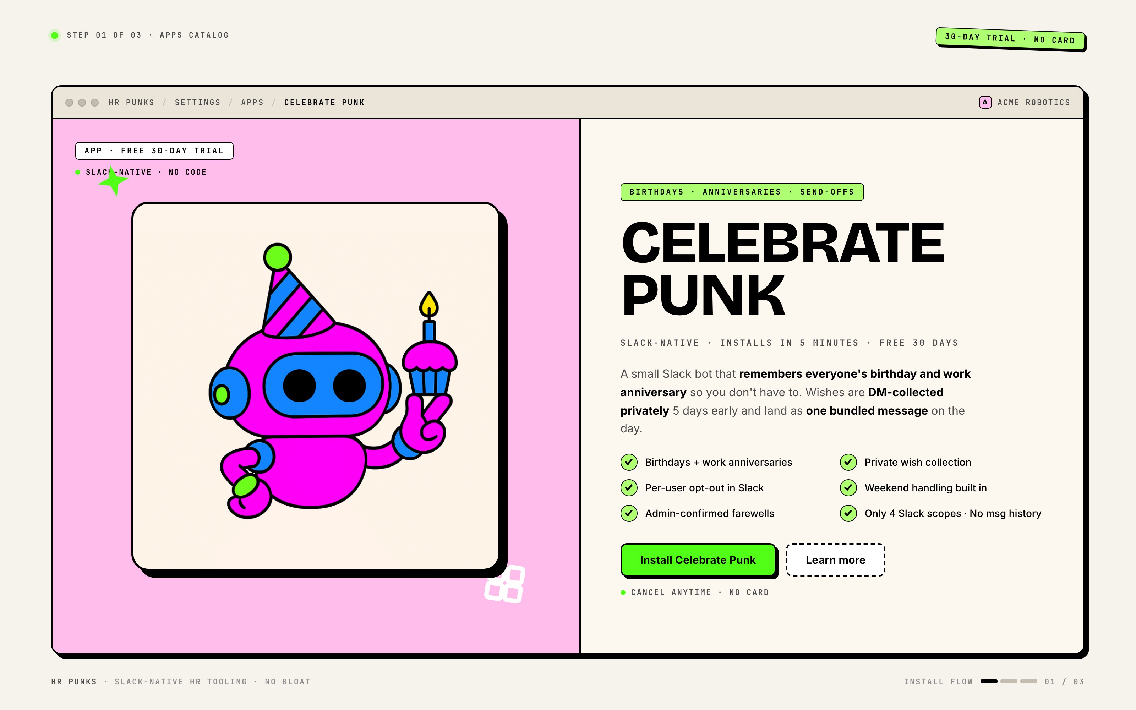Screen dimensions: 1136x710
Task: Open the Settings breadcrumb
Action: [198, 102]
